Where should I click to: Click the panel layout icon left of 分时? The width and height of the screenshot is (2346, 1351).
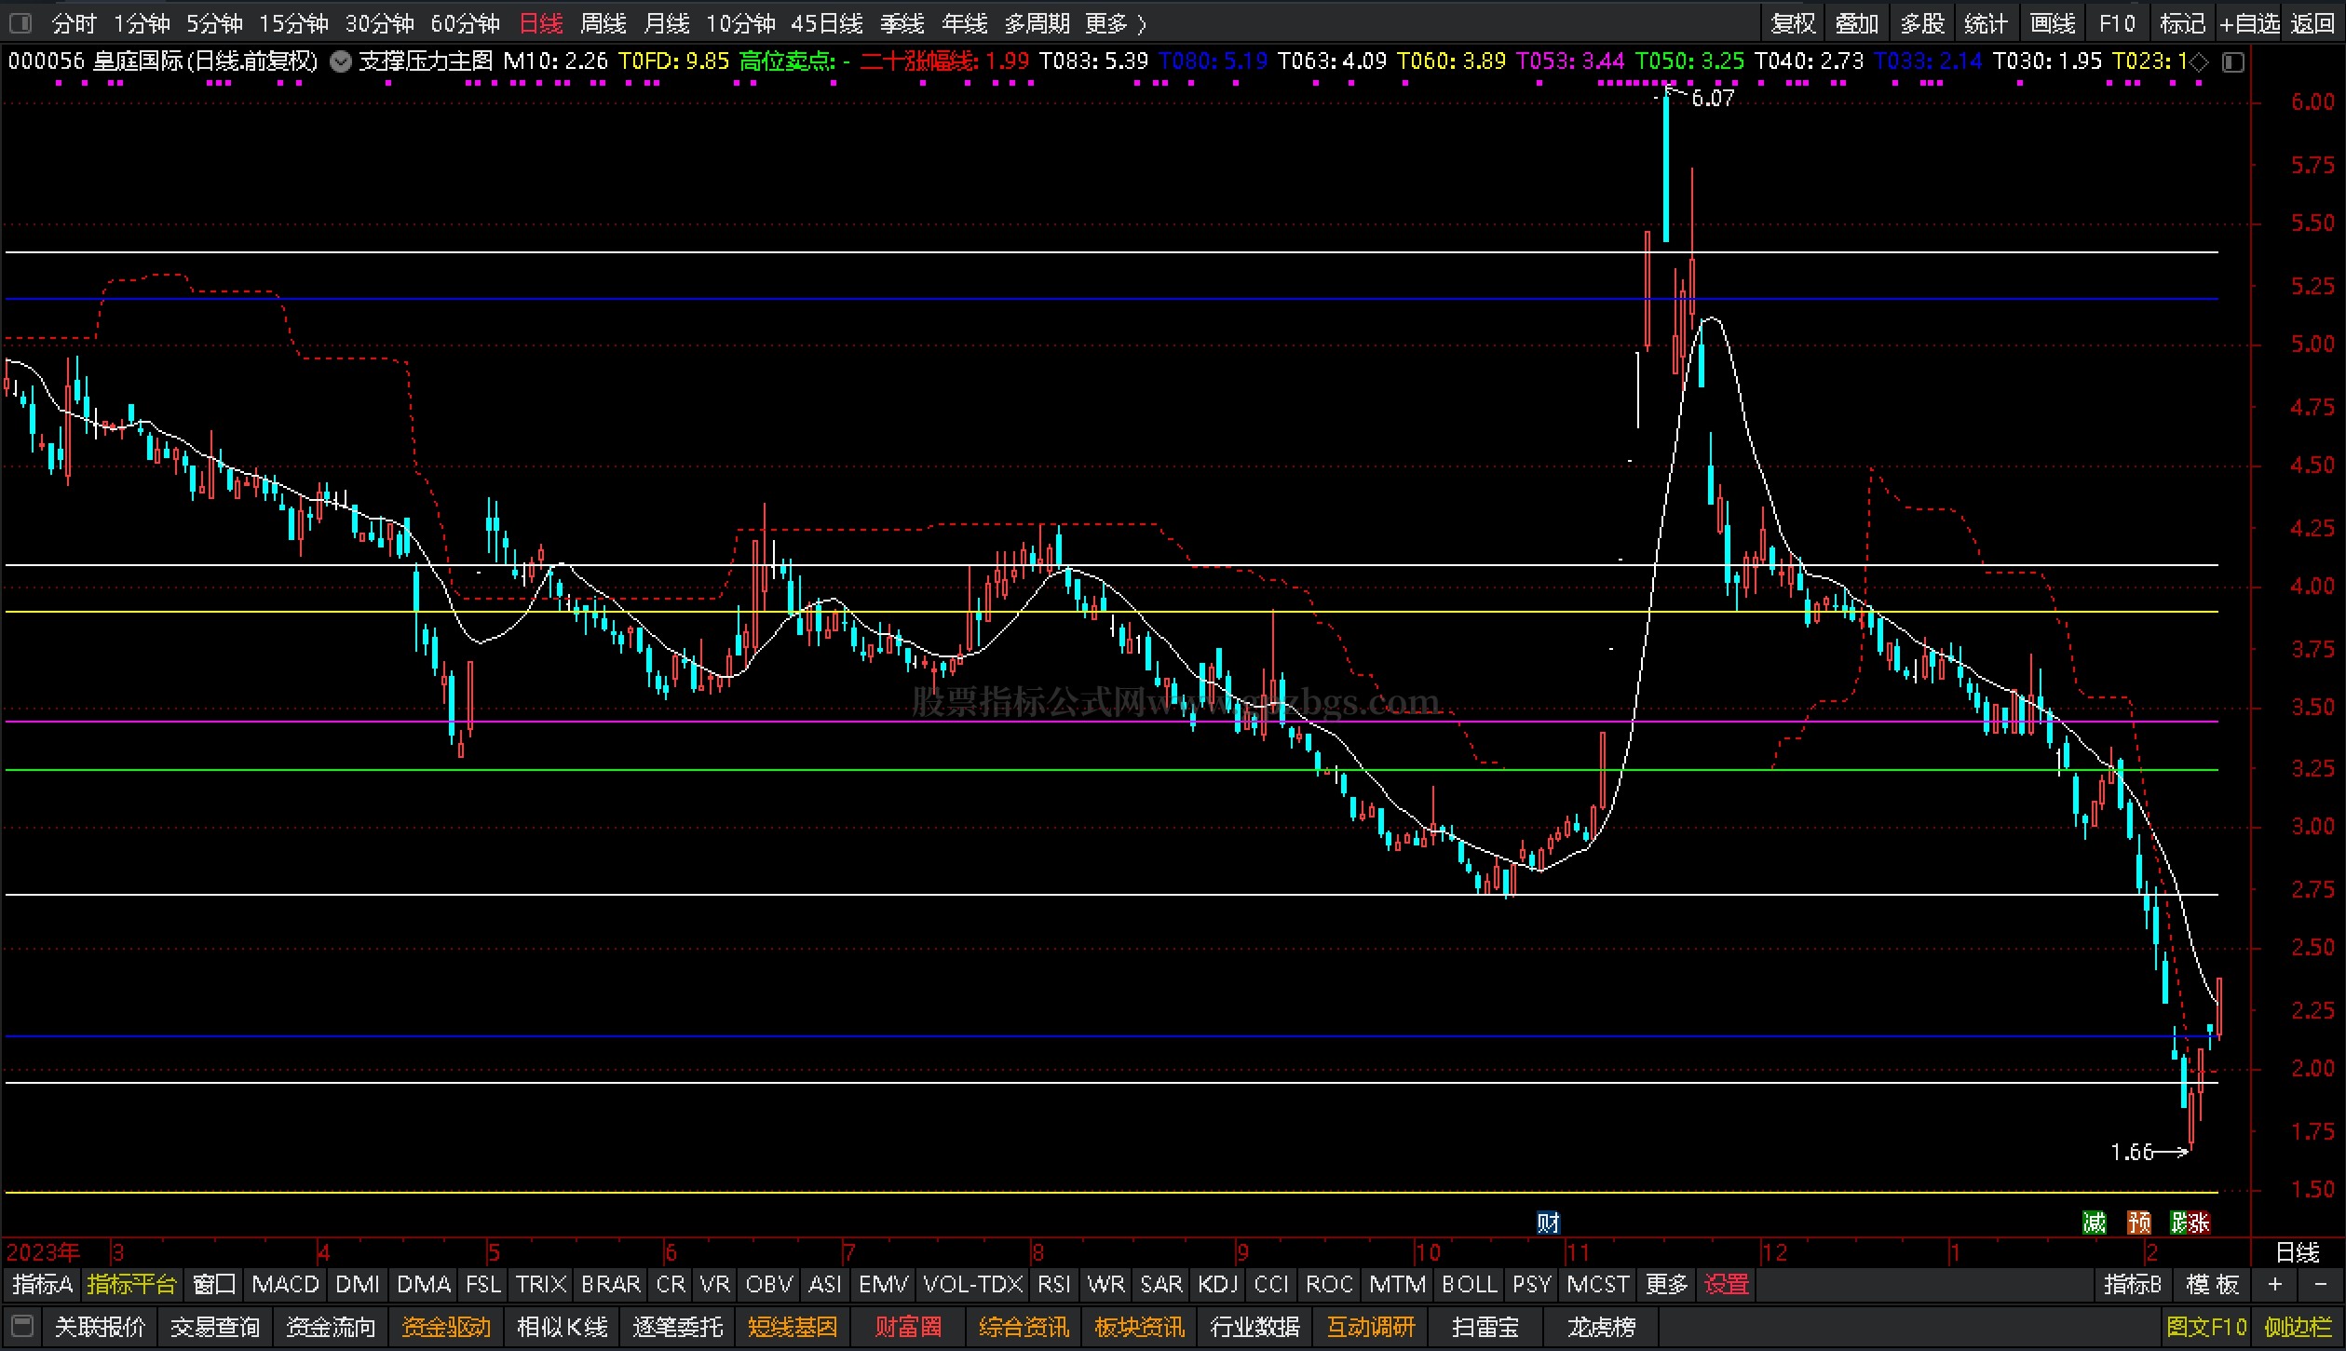(x=20, y=22)
